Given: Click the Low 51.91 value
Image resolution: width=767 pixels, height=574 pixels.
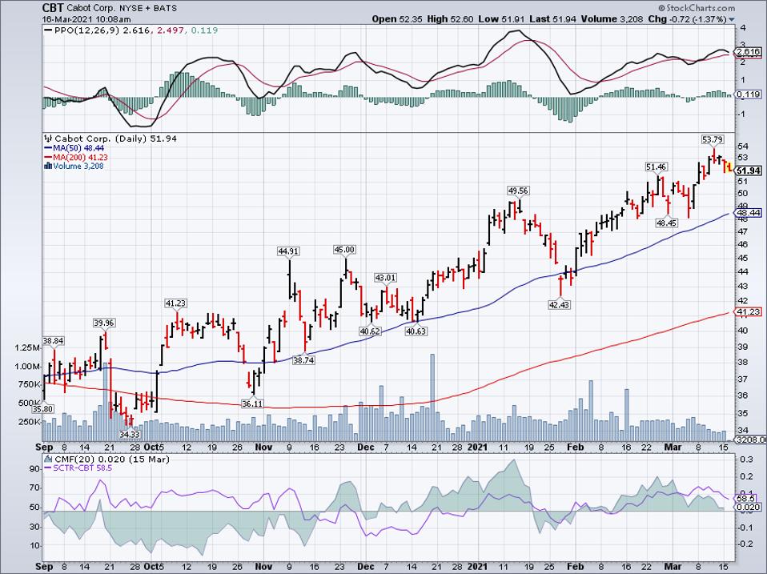Looking at the screenshot, I should point(501,19).
